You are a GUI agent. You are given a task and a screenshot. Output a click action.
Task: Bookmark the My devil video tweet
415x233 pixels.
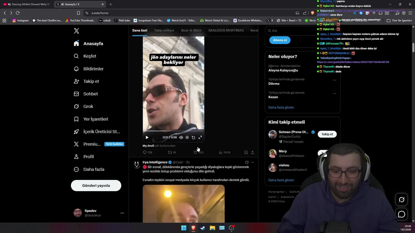point(246,152)
